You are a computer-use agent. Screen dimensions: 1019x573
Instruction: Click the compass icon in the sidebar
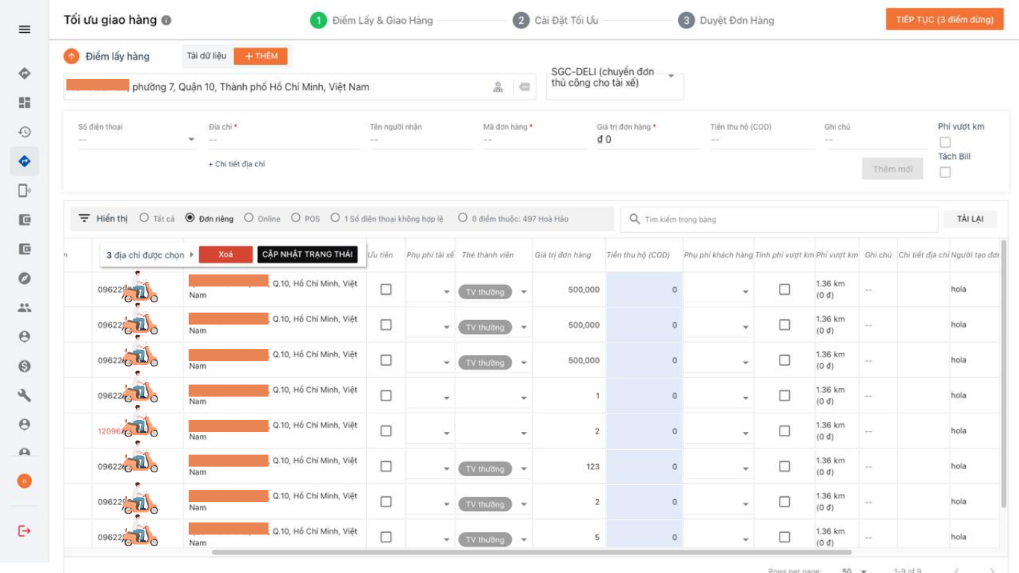25,278
